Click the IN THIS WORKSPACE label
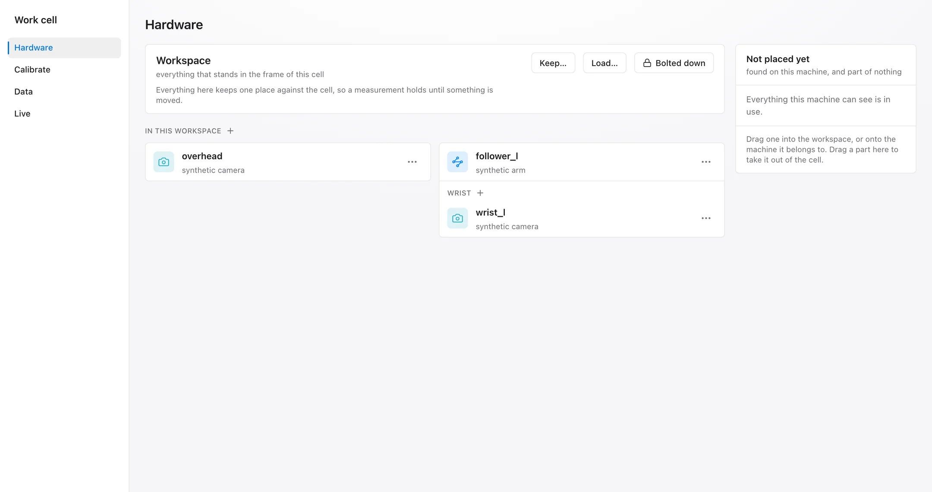 coord(183,131)
